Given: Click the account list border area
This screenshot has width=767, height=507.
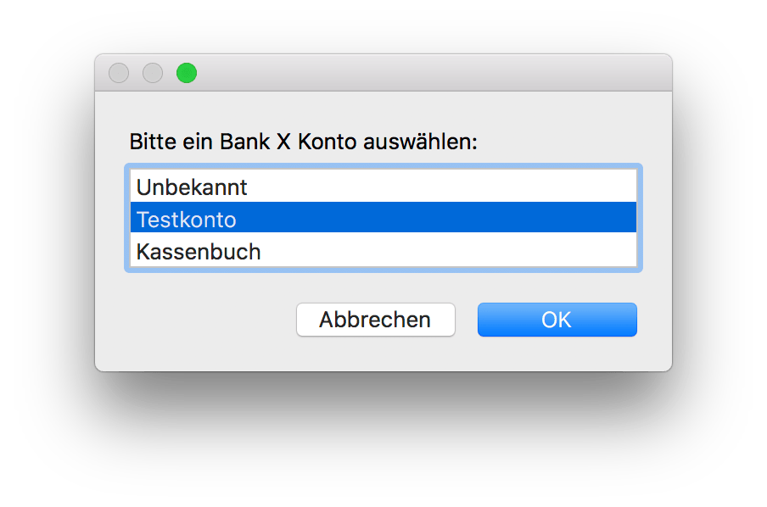Looking at the screenshot, I should [129, 218].
